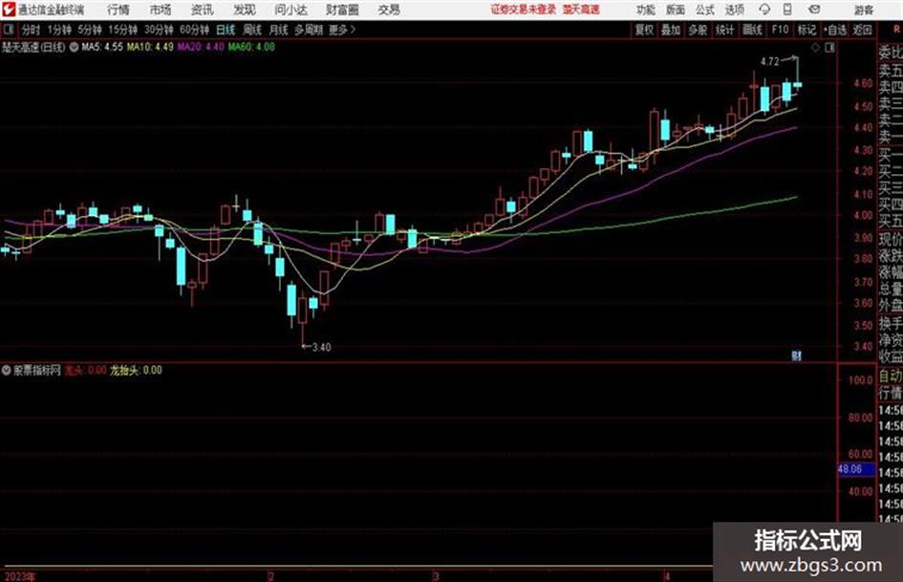Click the 3.40 low price label
This screenshot has width=903, height=582.
click(x=321, y=347)
